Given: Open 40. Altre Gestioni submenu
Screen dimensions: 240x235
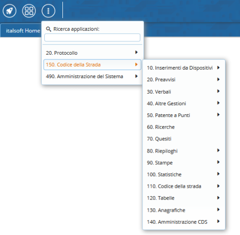Looking at the screenshot, I should [184, 103].
